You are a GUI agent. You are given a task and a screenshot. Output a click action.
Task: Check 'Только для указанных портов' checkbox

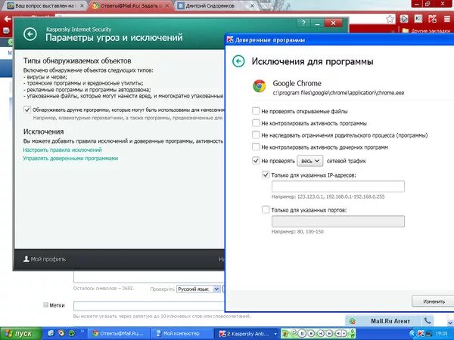(x=266, y=209)
